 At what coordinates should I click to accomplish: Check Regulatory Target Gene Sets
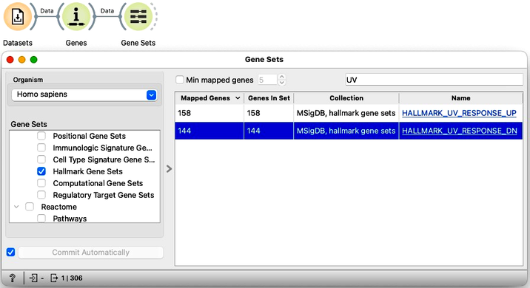click(x=41, y=195)
